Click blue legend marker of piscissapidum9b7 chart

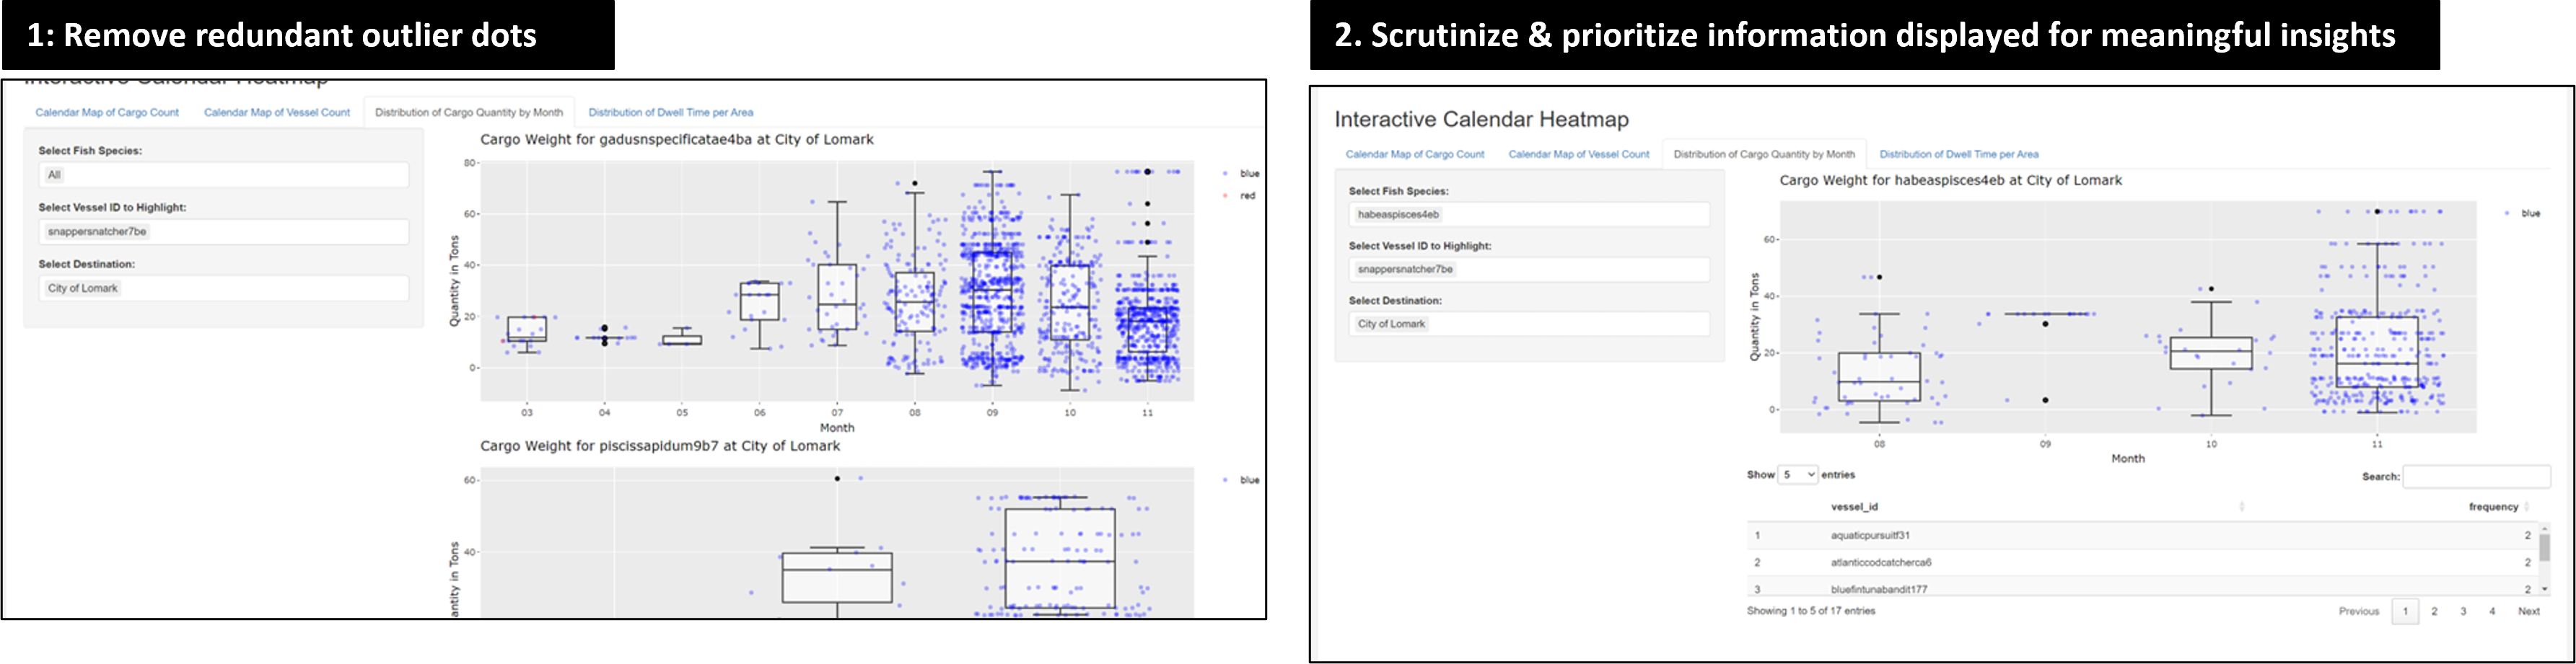1225,480
